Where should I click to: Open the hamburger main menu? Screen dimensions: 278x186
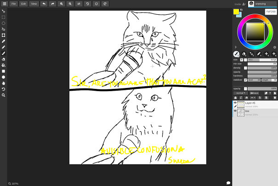click(x=4, y=4)
